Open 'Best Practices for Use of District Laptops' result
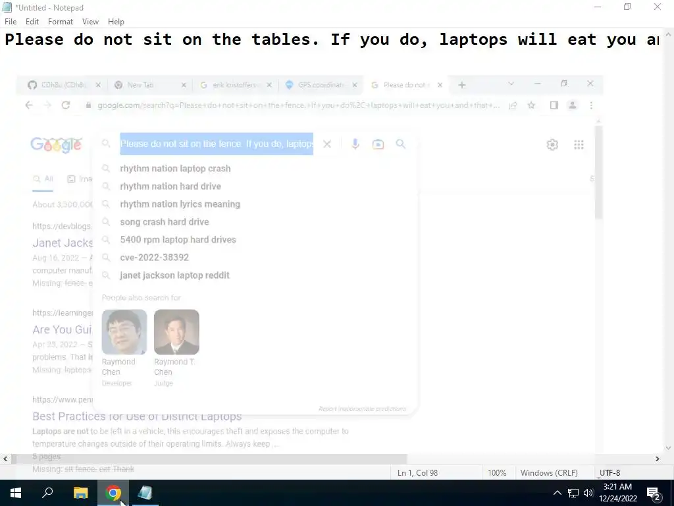Image resolution: width=674 pixels, height=506 pixels. pyautogui.click(x=137, y=416)
